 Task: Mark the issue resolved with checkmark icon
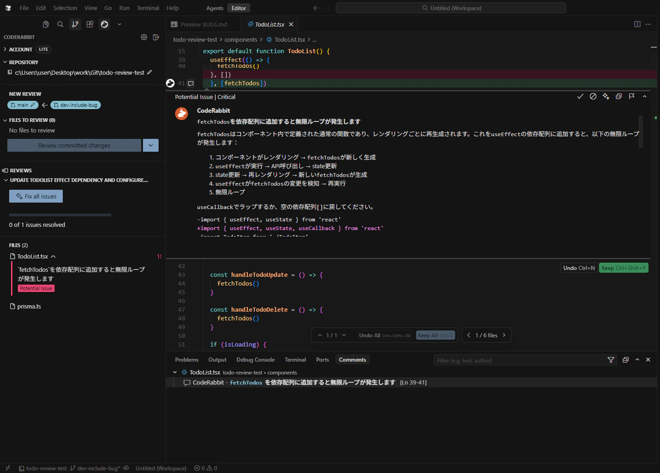click(580, 96)
